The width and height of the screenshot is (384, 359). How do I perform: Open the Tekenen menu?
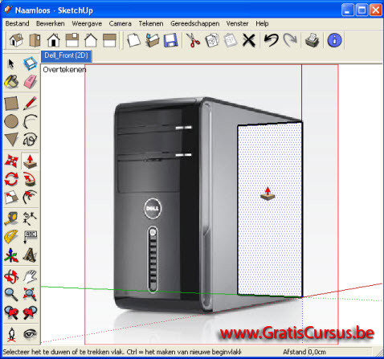coord(151,23)
